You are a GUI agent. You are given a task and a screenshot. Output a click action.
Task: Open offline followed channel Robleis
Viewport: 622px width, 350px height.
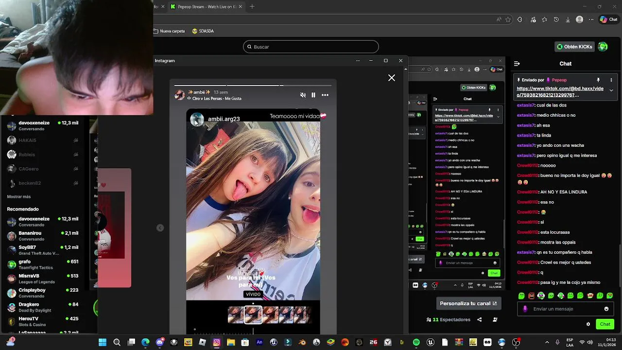pos(43,155)
